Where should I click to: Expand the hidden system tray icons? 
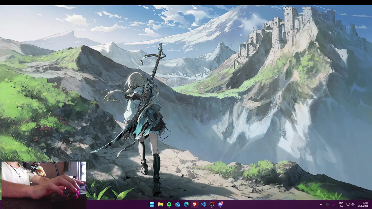321,204
